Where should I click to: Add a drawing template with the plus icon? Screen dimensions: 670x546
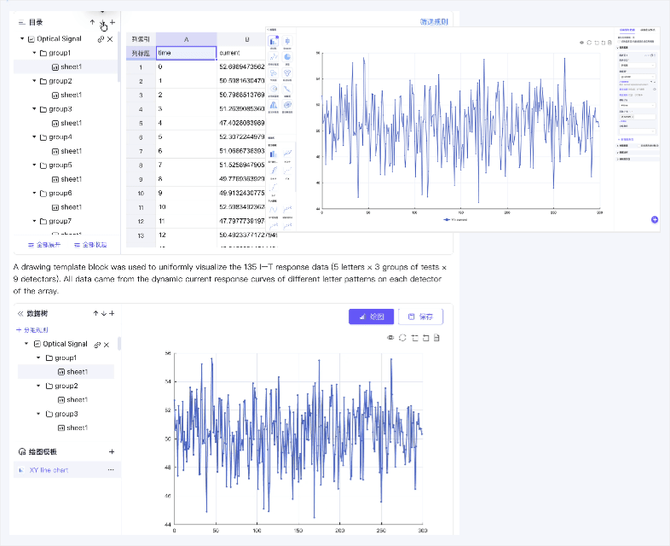pos(112,451)
